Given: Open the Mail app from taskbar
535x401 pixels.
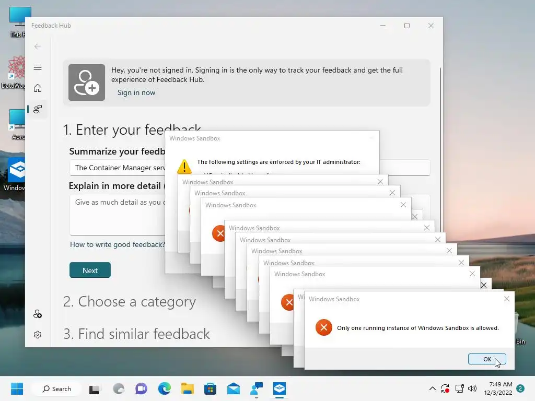Looking at the screenshot, I should tap(234, 388).
